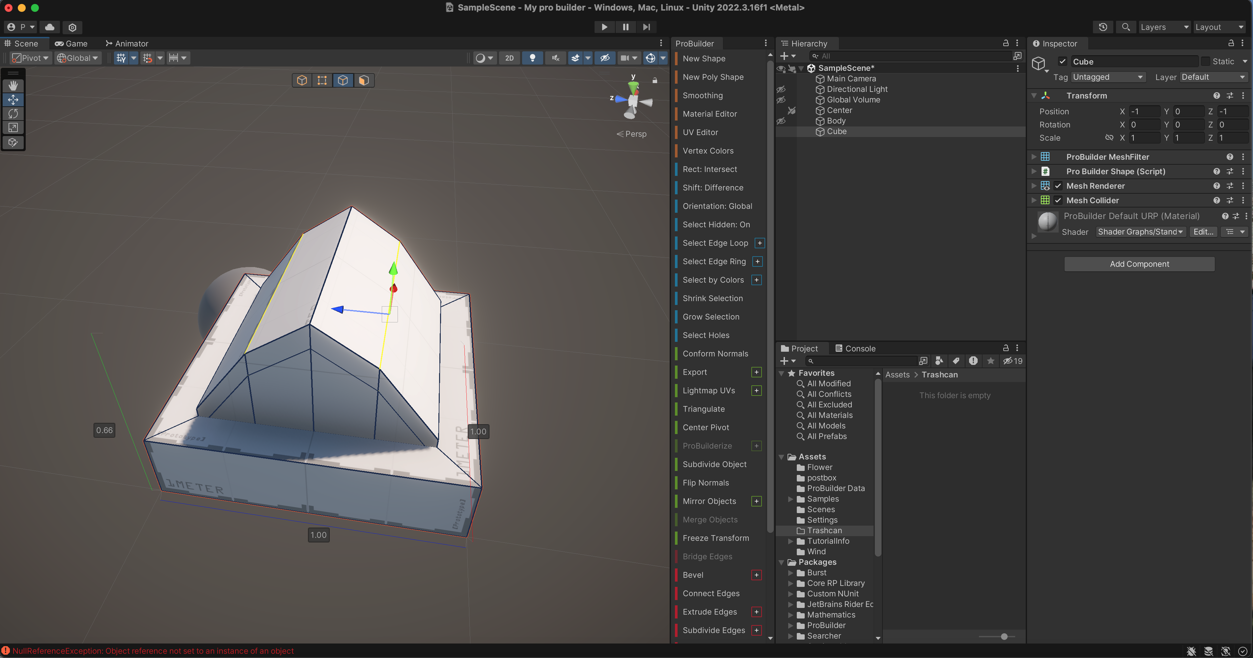Select the Scale tool
The image size is (1253, 658).
point(13,128)
